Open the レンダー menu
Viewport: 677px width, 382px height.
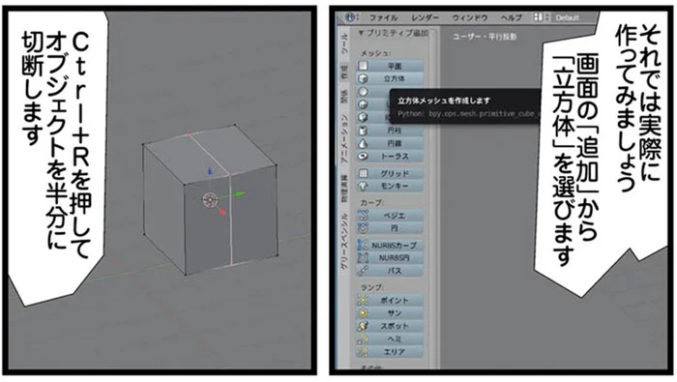tap(425, 18)
